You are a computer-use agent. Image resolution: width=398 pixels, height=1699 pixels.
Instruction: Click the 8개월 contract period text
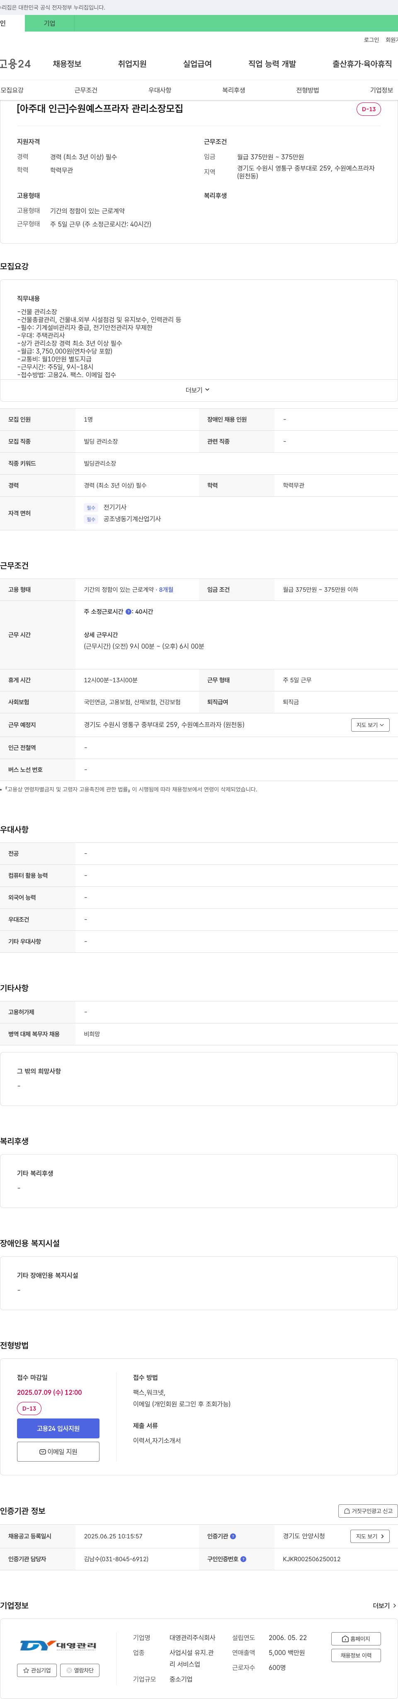tap(166, 590)
